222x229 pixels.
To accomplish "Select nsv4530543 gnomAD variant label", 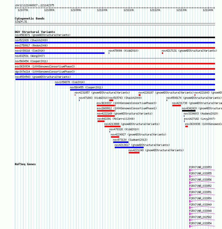I will [x=43, y=77].
